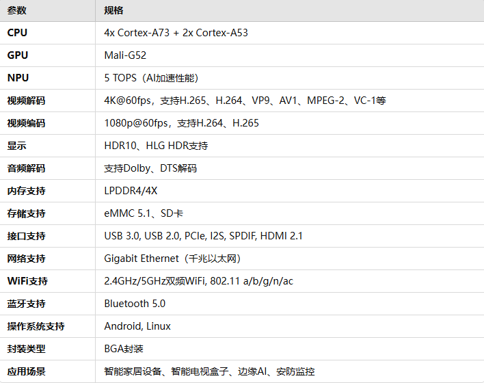Select the Mali-G52 value
This screenshot has height=383, width=484.
point(125,55)
